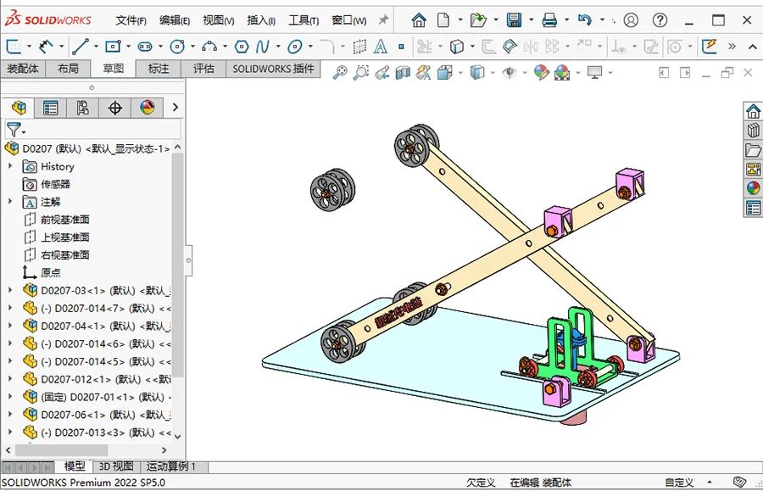763x491 pixels.
Task: Activate the Smart Dimension tool
Action: [45, 47]
